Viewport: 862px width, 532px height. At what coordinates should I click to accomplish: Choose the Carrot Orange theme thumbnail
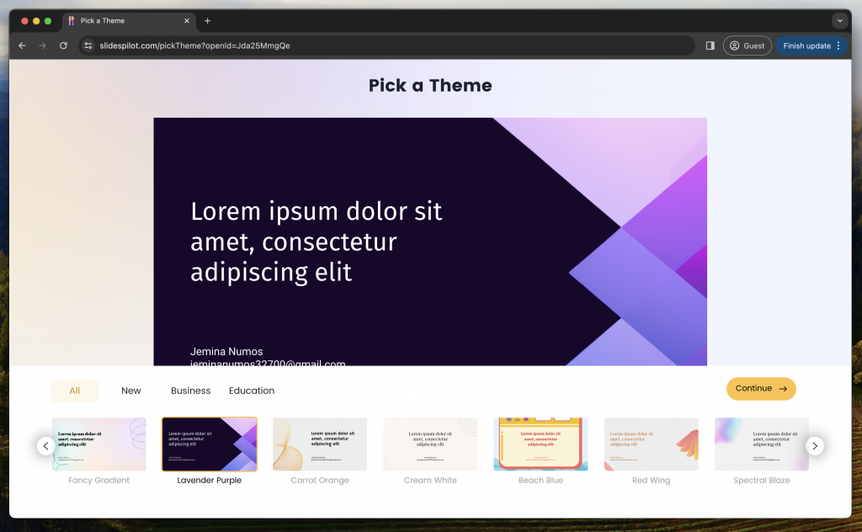pyautogui.click(x=320, y=444)
